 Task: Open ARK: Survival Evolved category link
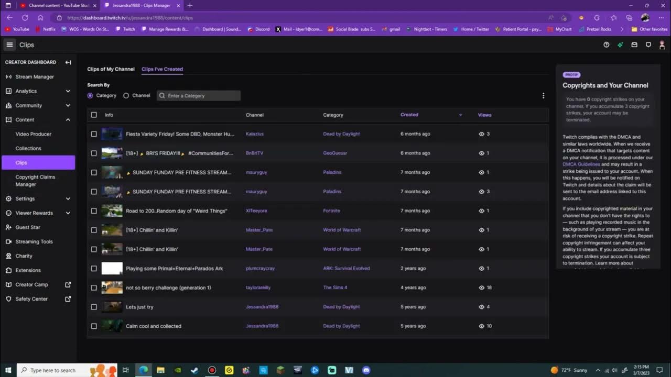coord(347,269)
